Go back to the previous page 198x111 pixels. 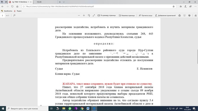coord(3,6)
